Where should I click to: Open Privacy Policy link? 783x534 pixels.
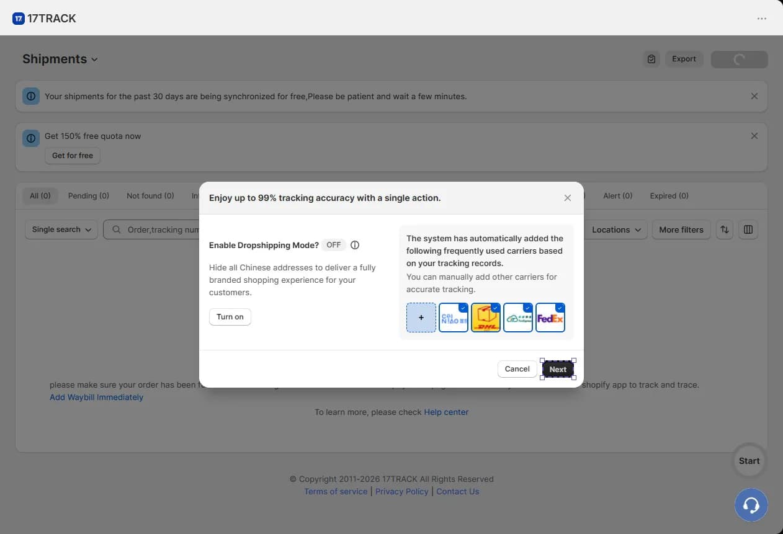point(402,491)
